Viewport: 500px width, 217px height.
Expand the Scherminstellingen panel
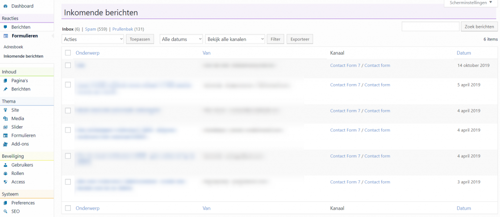(x=470, y=3)
